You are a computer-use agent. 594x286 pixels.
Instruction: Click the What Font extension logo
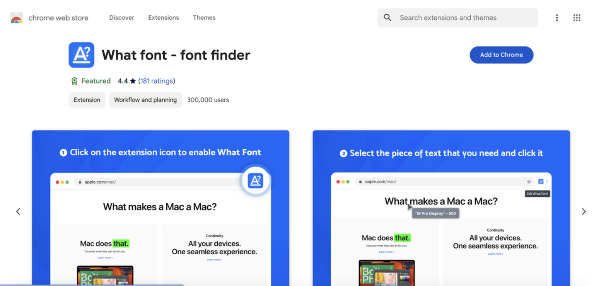coord(81,55)
